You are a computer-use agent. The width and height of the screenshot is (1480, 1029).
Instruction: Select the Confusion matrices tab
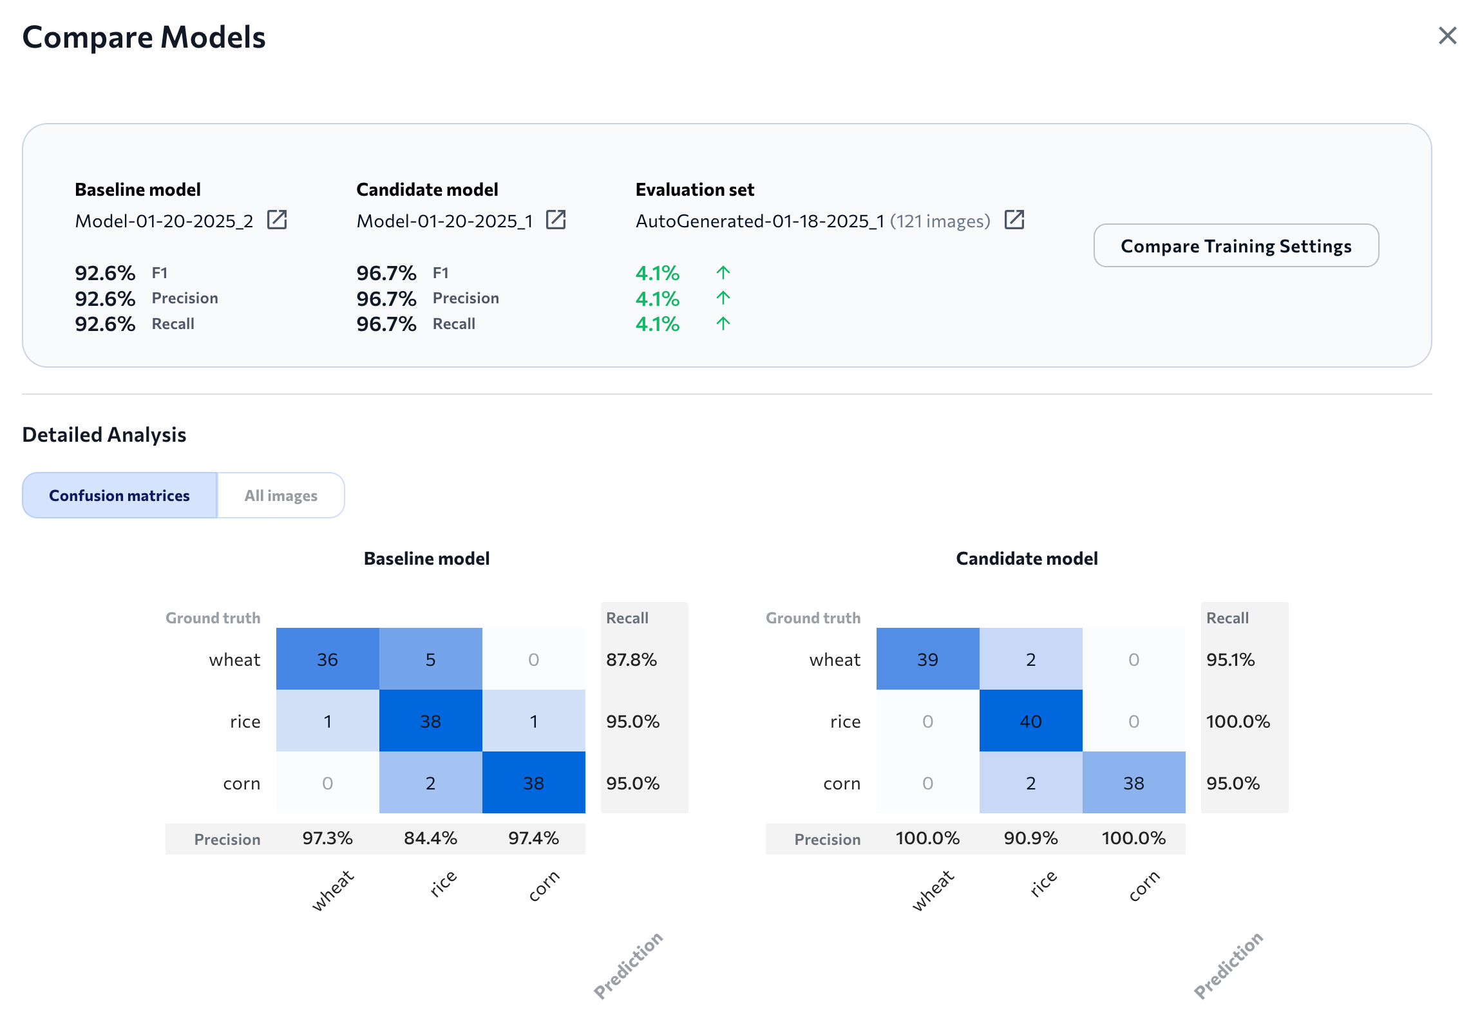point(119,495)
